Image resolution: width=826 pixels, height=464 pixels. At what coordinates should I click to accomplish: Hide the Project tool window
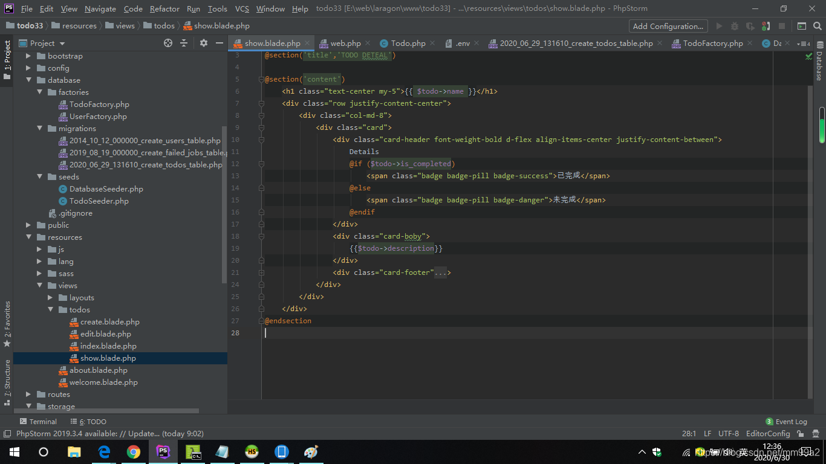click(219, 43)
